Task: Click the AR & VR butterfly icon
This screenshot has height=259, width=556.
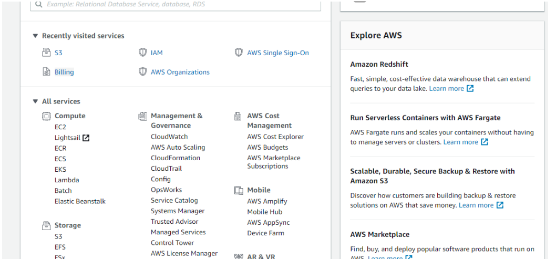Action: coord(239,256)
